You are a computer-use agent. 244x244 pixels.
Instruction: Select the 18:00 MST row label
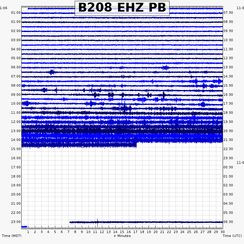pos(16,176)
